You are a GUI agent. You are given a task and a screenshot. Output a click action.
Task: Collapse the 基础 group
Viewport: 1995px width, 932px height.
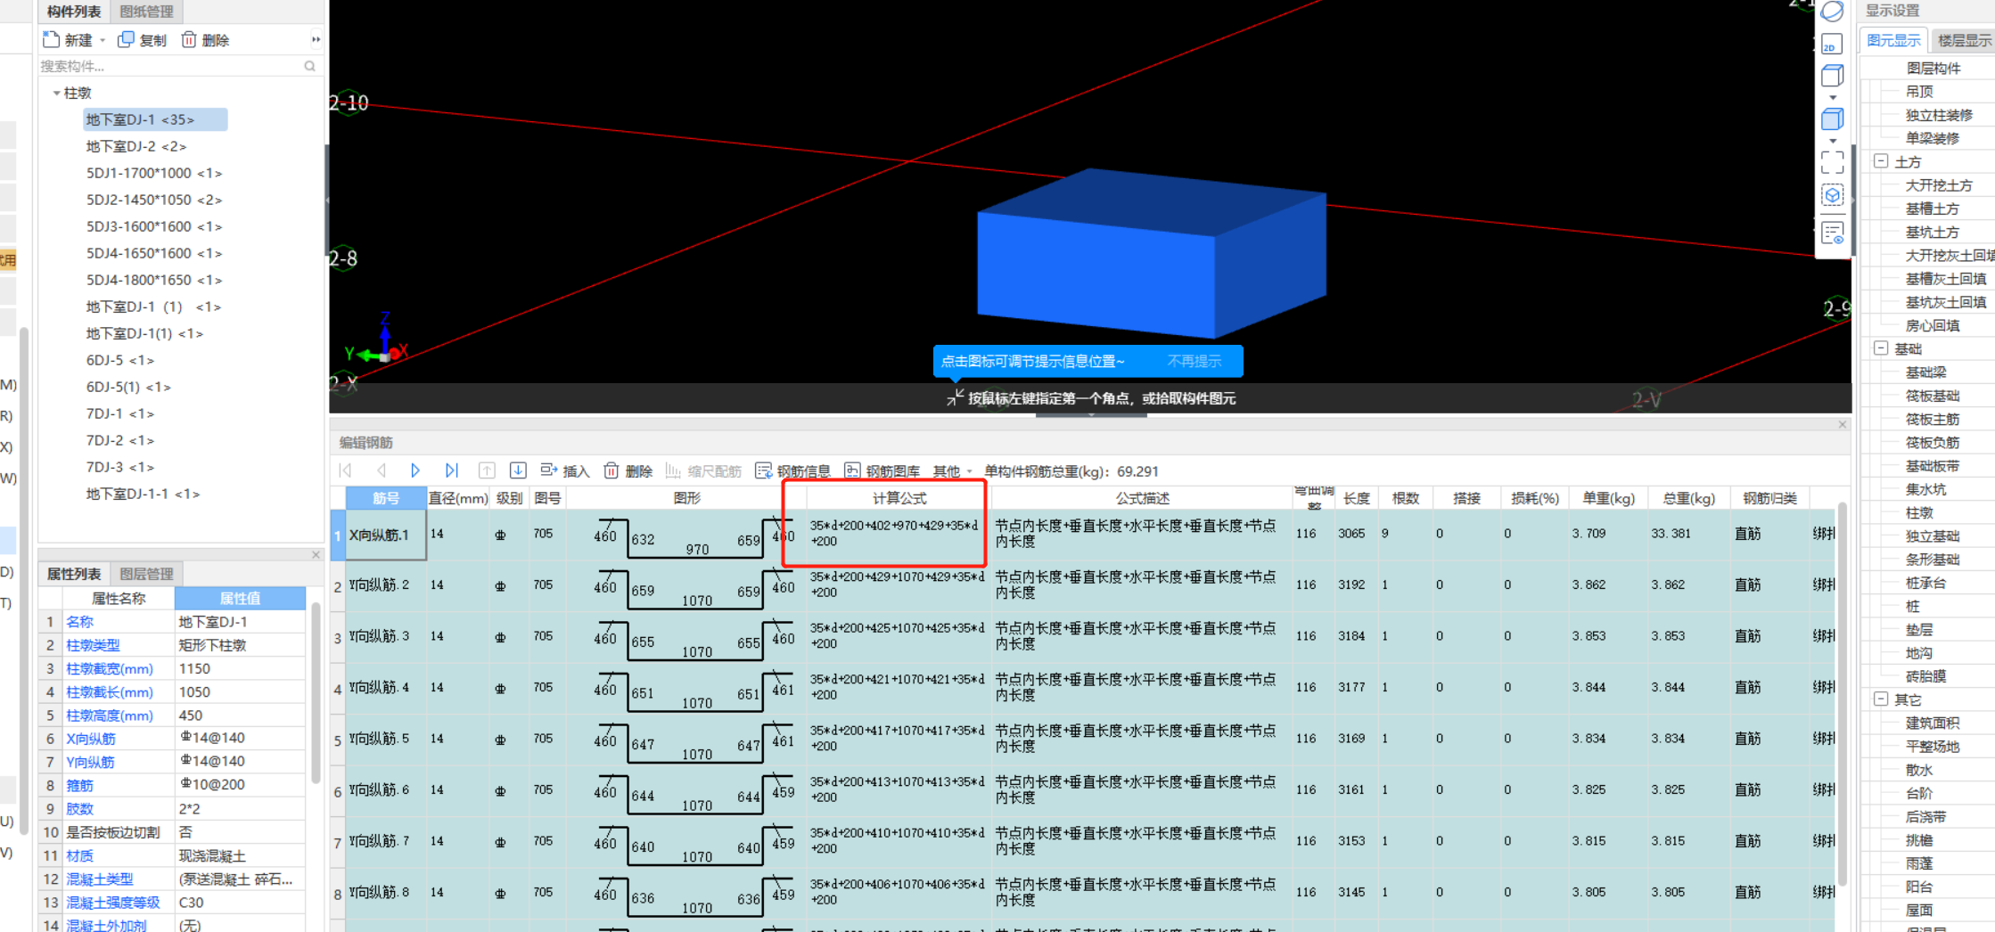click(1881, 348)
